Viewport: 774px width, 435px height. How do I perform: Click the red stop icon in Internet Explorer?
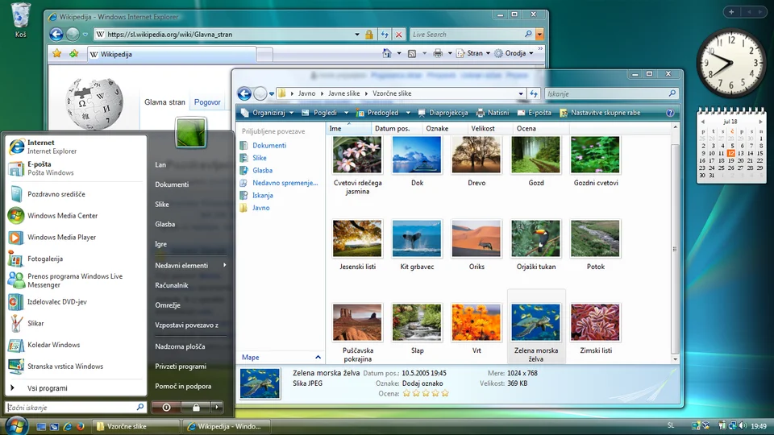[x=399, y=35]
